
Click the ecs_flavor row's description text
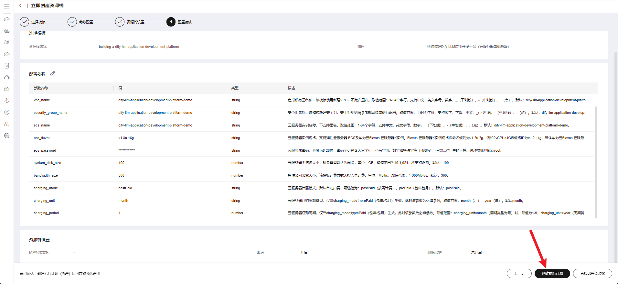[438, 138]
